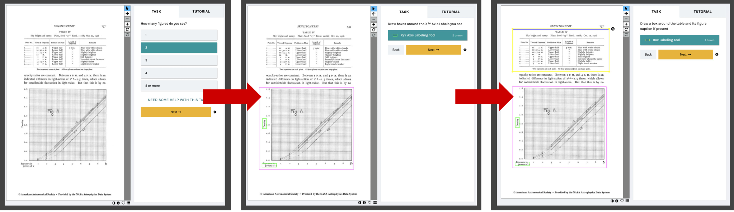This screenshot has height=212, width=734.
Task: Click the heart icon below the left page
Action: (123, 203)
